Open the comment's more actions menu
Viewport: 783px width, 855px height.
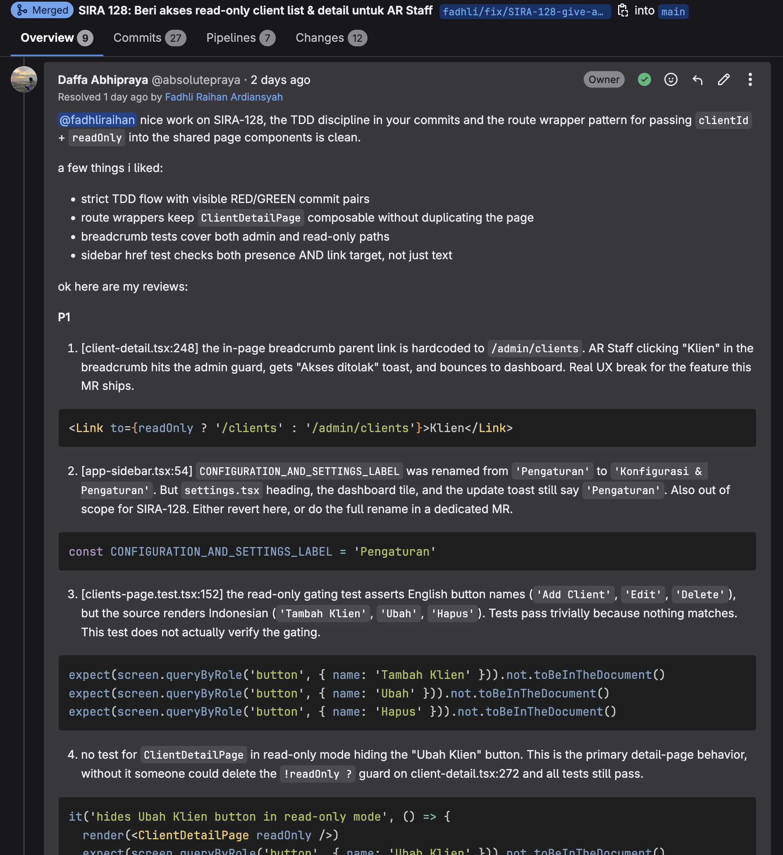point(750,80)
